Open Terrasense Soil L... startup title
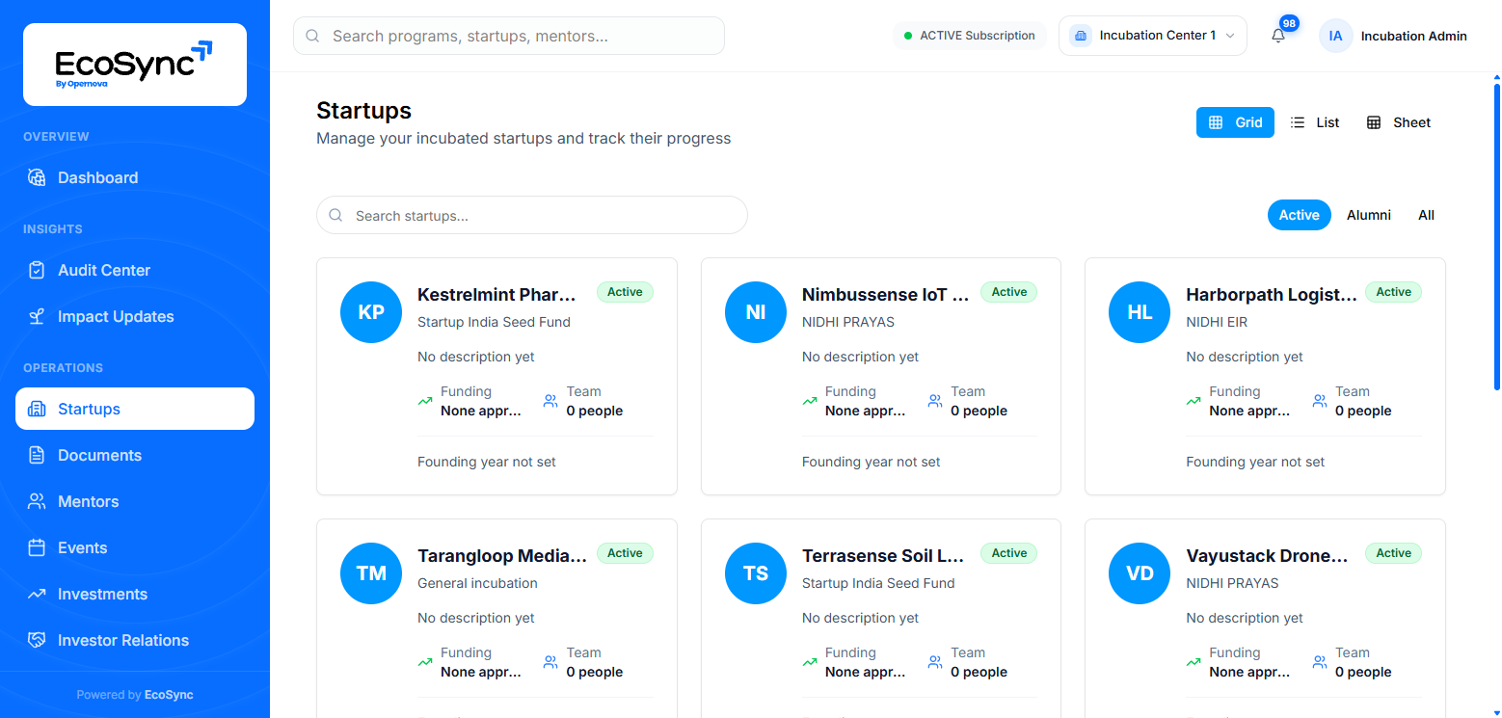This screenshot has height=718, width=1502. (883, 556)
